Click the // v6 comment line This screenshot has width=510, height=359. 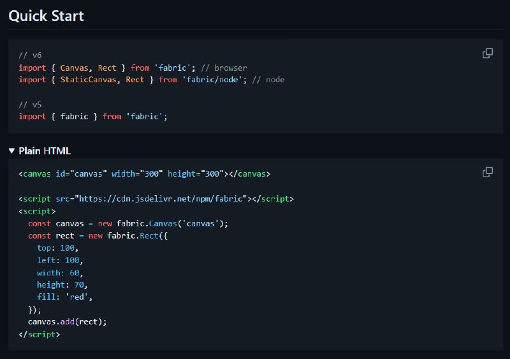pyautogui.click(x=30, y=55)
